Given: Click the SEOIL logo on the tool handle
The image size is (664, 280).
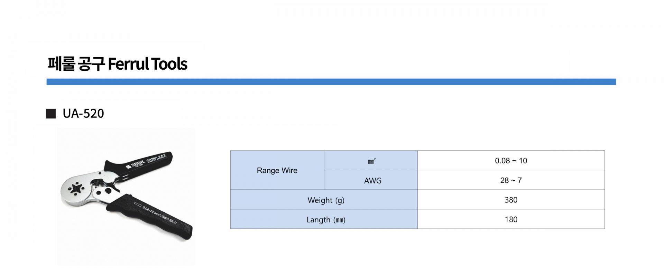Looking at the screenshot, I should pos(135,164).
